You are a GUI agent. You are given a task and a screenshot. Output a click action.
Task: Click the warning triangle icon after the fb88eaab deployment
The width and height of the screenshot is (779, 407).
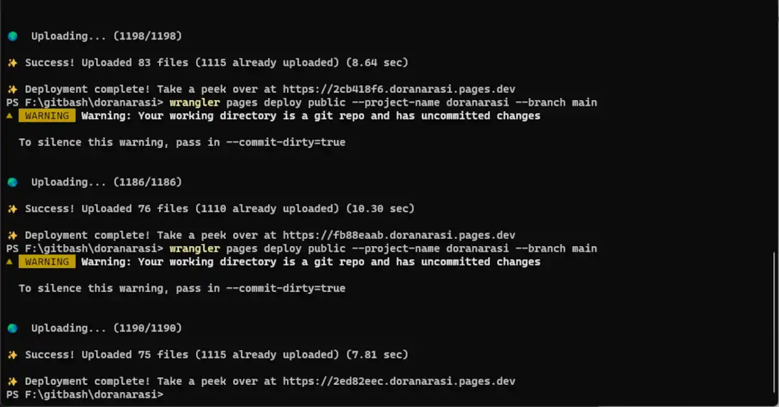[9, 262]
